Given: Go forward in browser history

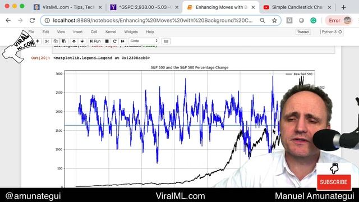Looking at the screenshot, I should pyautogui.click(x=20, y=20).
